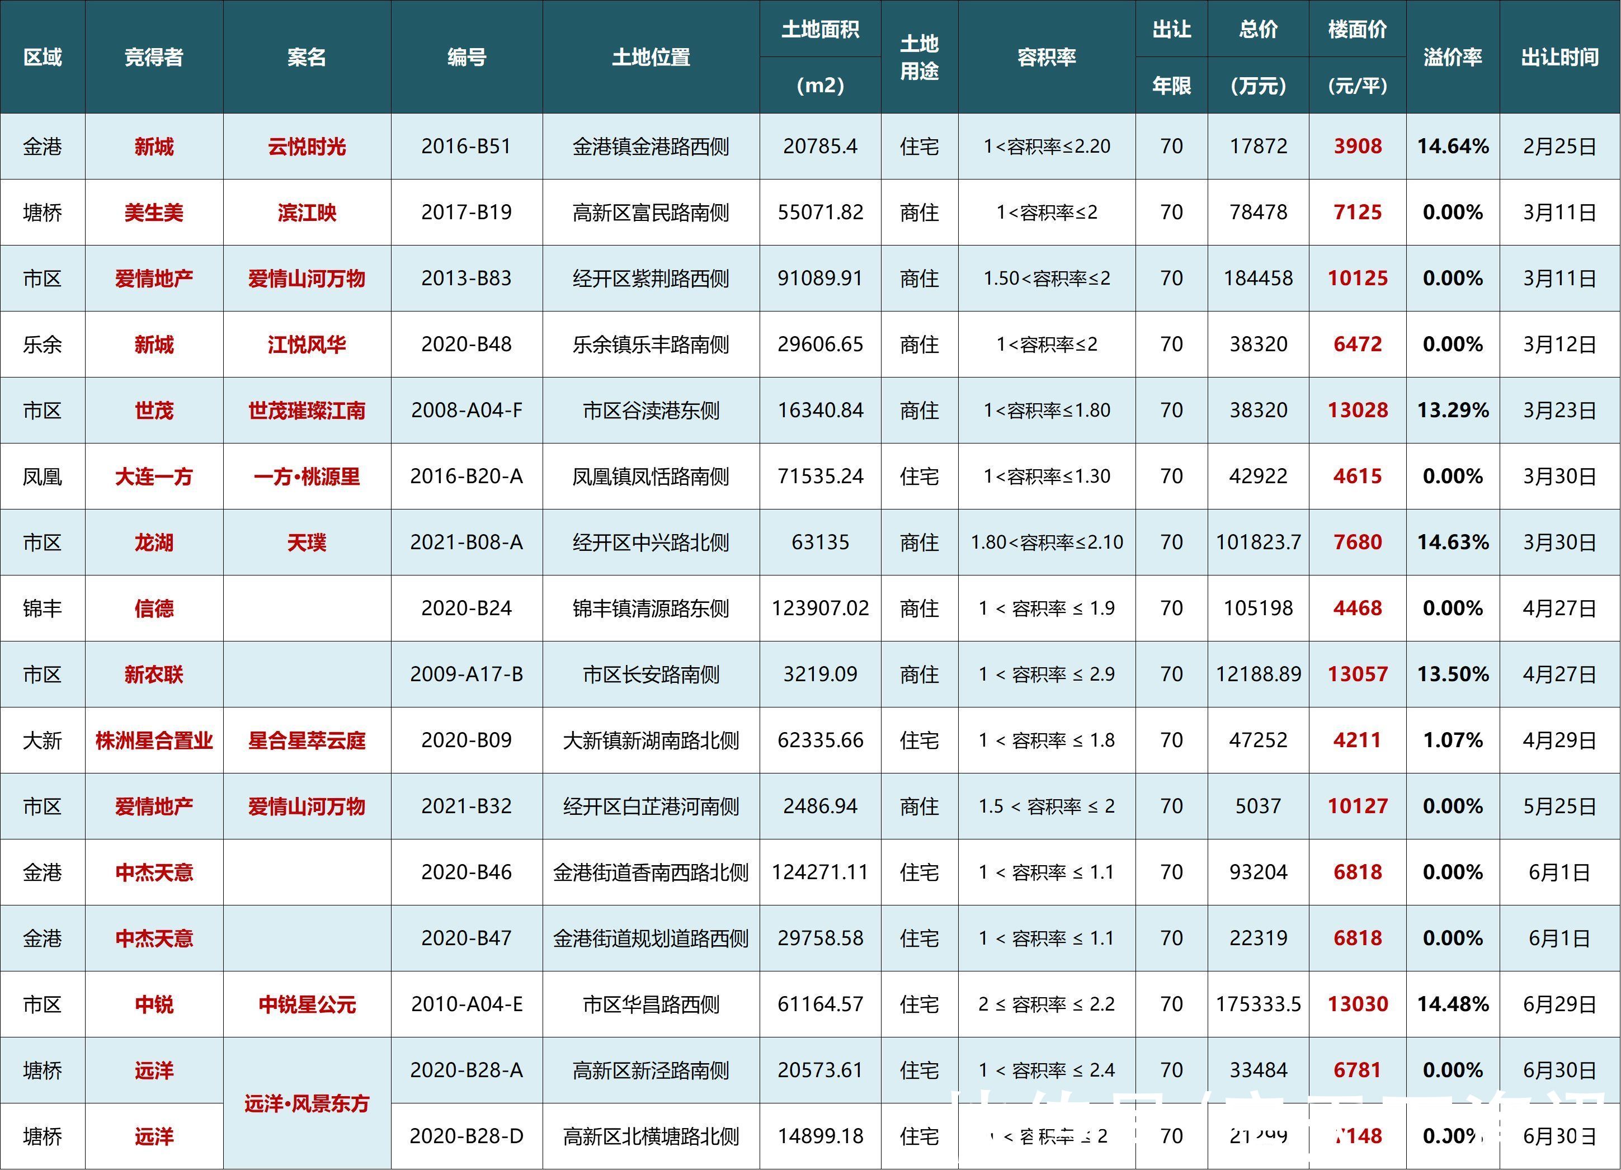Click project name 江悦风华
The width and height of the screenshot is (1621, 1170).
point(307,345)
